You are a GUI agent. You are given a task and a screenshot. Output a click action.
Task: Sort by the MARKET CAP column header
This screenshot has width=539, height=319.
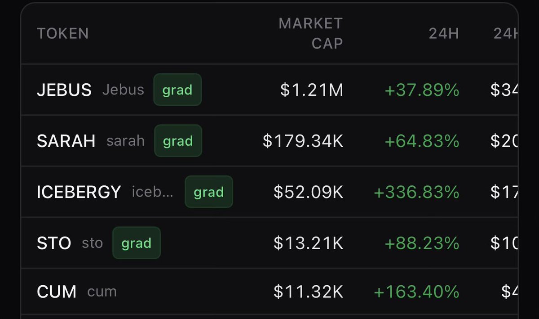click(311, 33)
